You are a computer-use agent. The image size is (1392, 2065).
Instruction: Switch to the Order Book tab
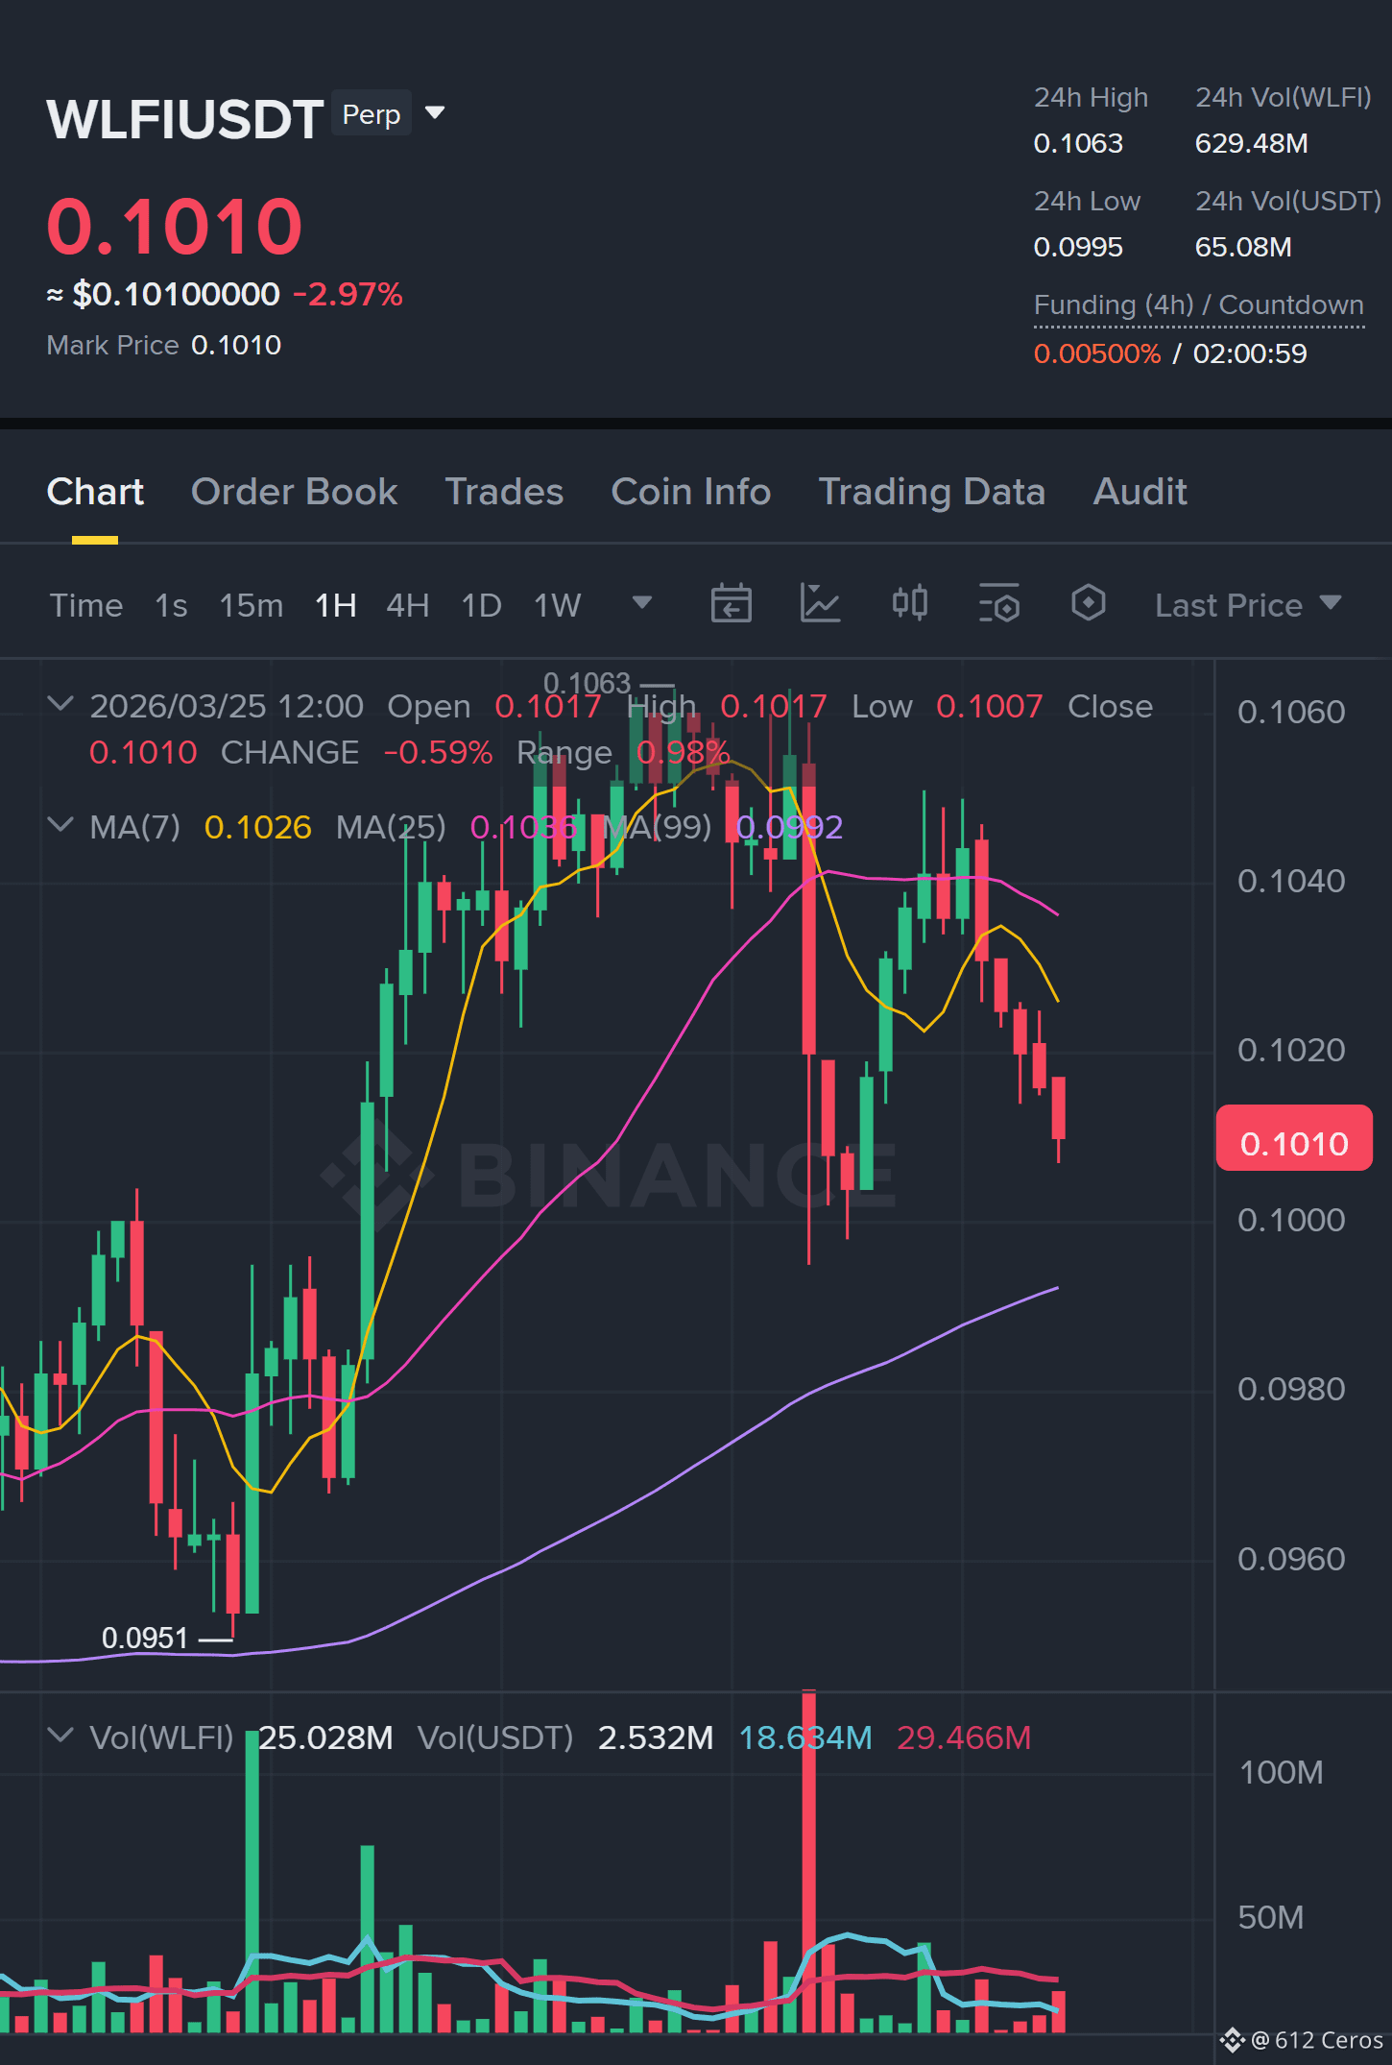tap(294, 492)
